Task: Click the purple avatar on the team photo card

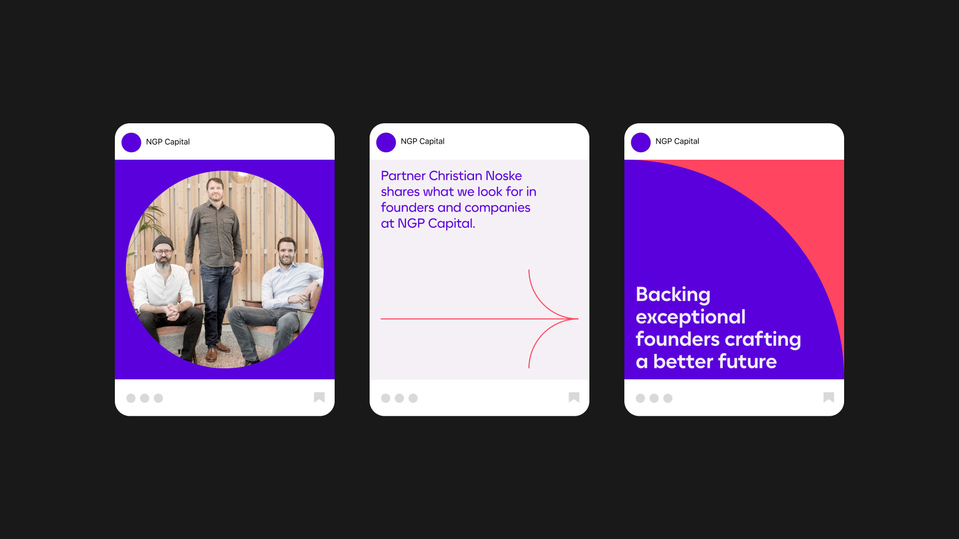Action: click(x=131, y=142)
